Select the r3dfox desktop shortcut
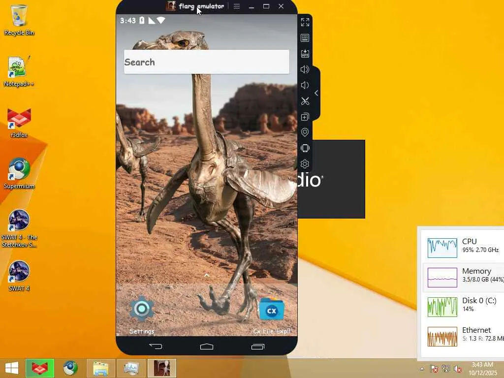The width and height of the screenshot is (504, 378). click(x=19, y=123)
